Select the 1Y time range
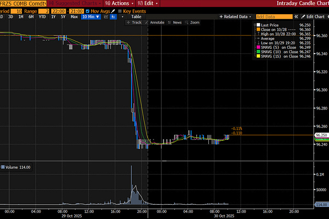Viewport: 329px width, 219px height. (54, 17)
